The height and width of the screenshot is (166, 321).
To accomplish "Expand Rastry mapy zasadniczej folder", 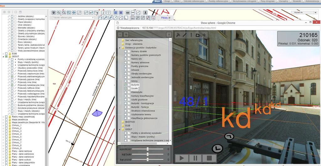I will [x=3, y=117].
